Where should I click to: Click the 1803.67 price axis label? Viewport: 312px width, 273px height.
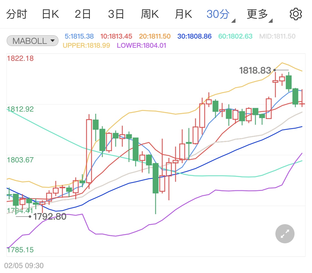(x=20, y=160)
